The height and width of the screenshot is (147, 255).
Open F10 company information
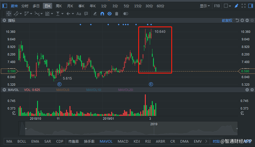(x=217, y=6)
